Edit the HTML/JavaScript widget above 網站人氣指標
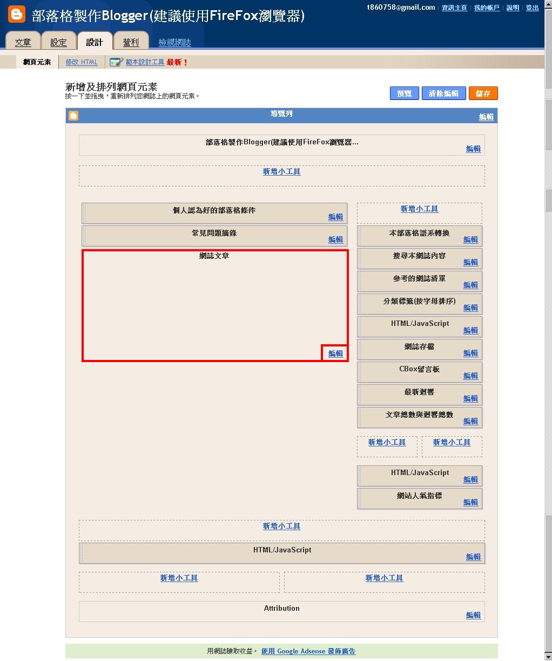 click(470, 479)
